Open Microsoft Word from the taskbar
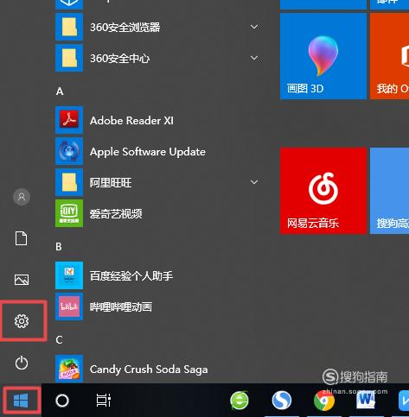This screenshot has width=409, height=417. tap(366, 401)
